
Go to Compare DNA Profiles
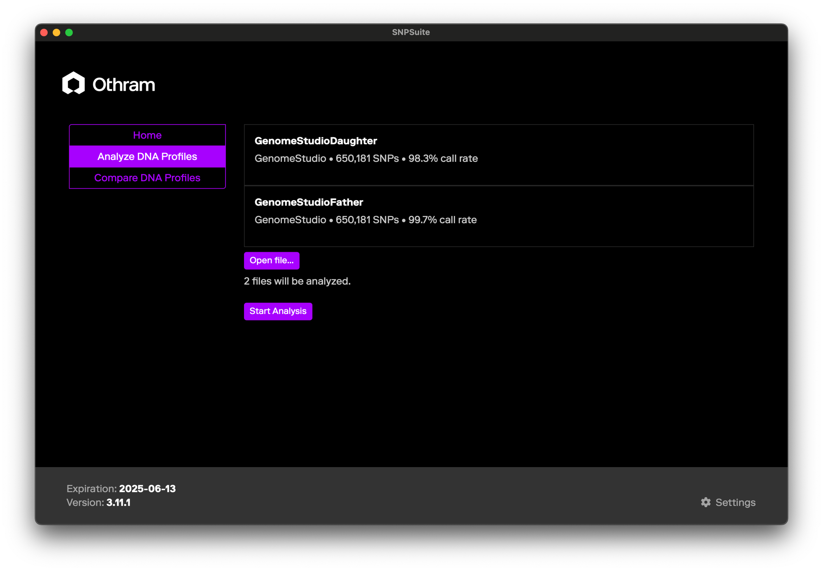pos(147,178)
